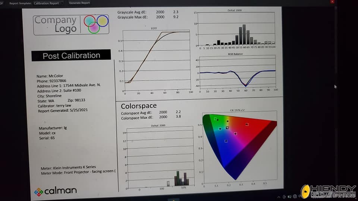Click the Colorspace section heading
358x201 pixels.
tap(138, 106)
